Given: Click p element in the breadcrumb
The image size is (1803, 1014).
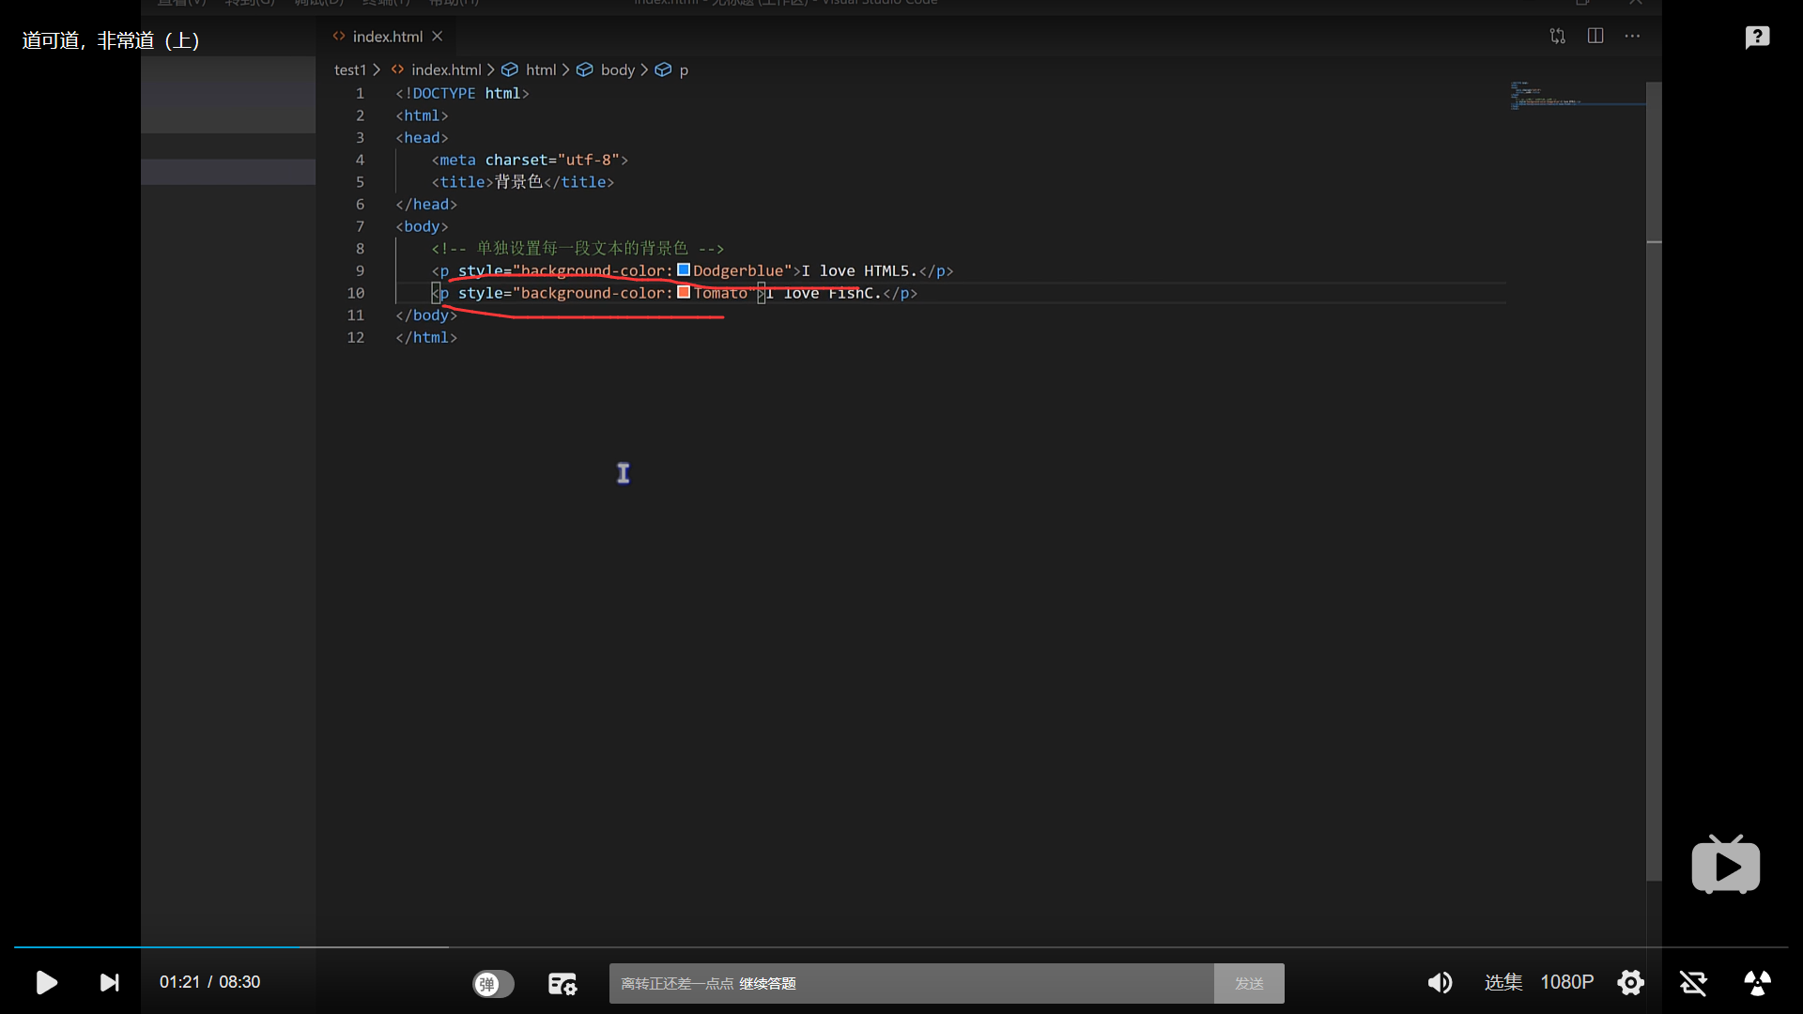Looking at the screenshot, I should [x=684, y=70].
